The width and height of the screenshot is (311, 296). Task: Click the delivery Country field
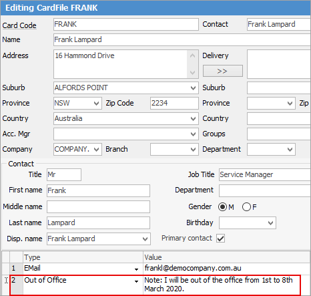(279, 119)
